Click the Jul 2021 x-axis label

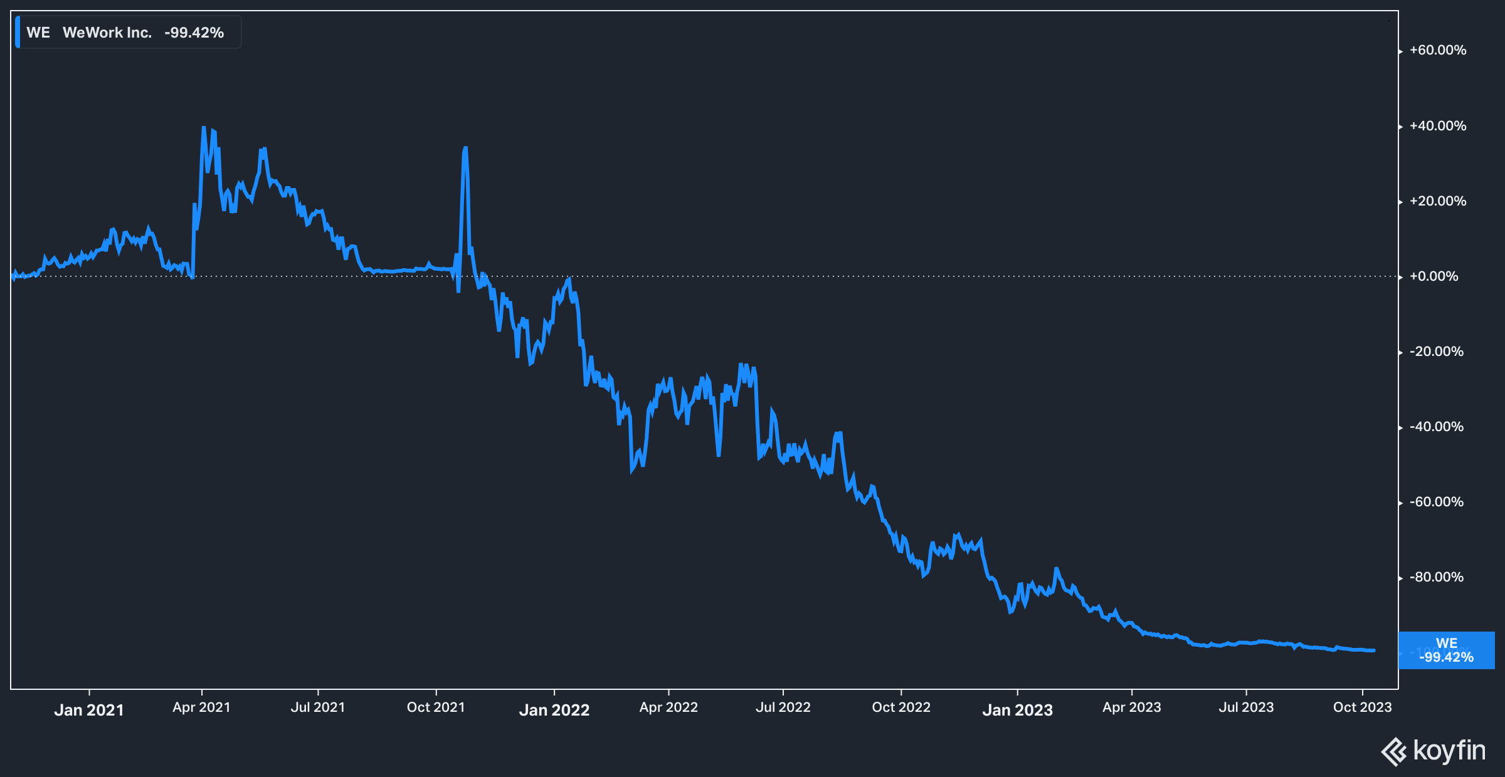click(318, 707)
